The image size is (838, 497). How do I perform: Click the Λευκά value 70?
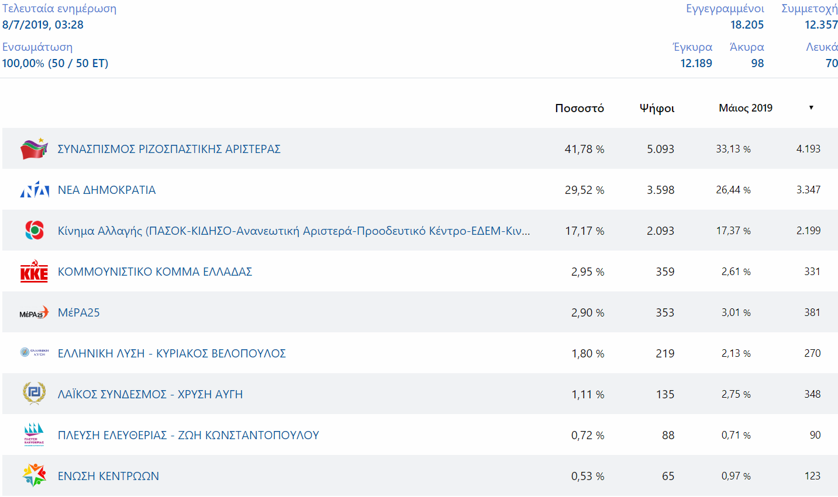(x=832, y=63)
